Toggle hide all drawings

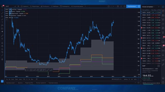(2, 52)
